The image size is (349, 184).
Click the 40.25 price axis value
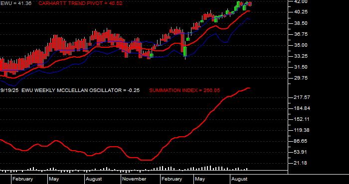(301, 12)
